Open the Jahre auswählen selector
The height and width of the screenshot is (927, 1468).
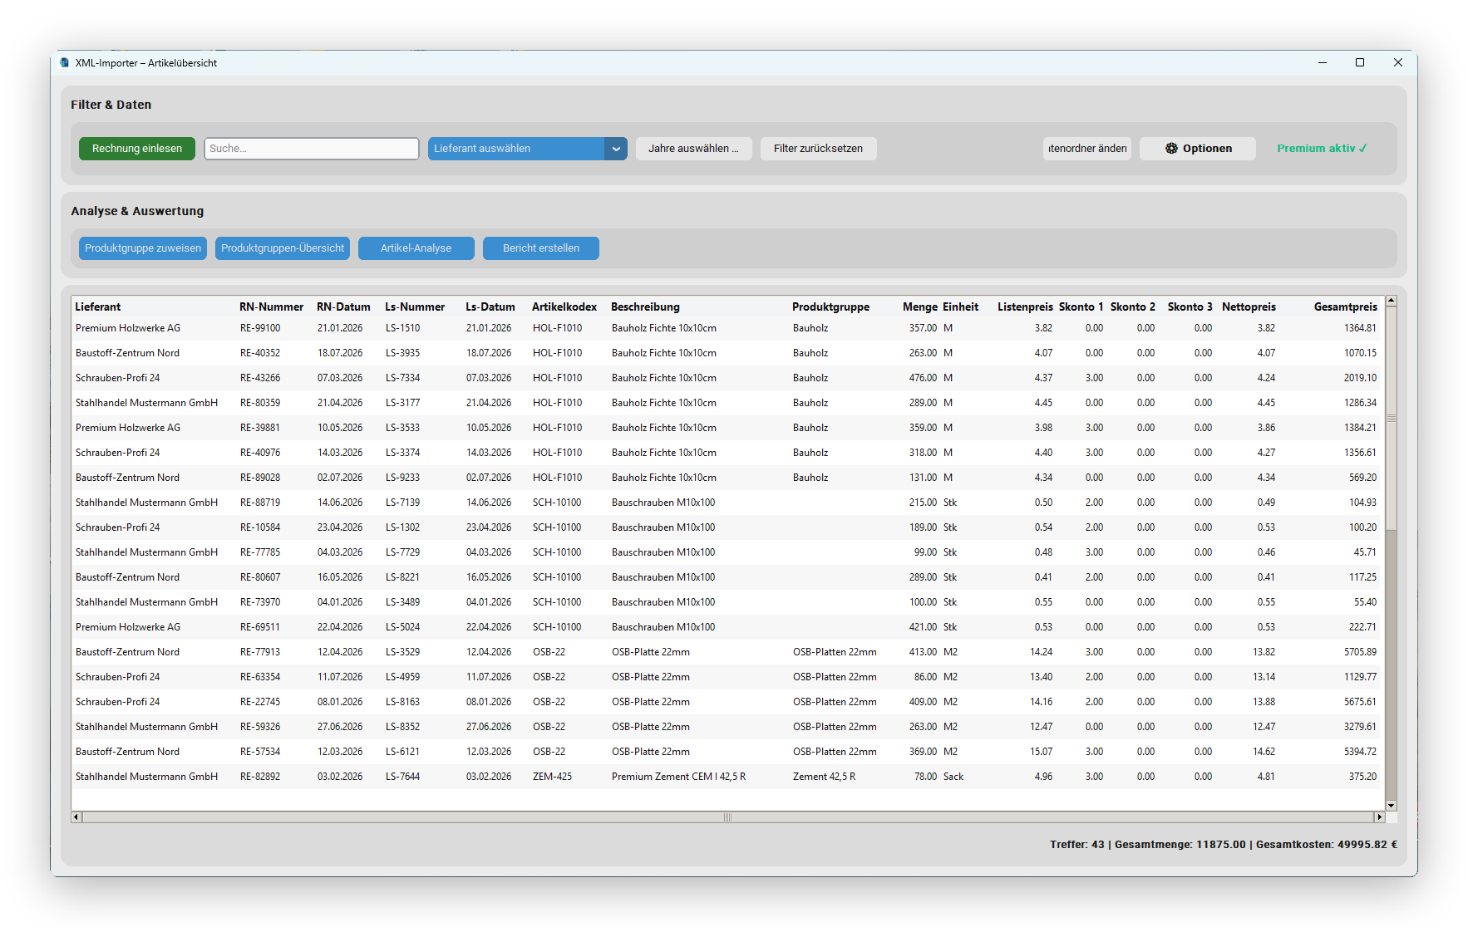click(694, 149)
